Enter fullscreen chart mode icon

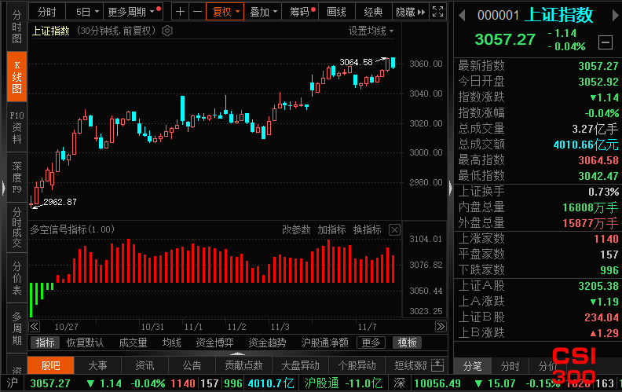(x=437, y=12)
